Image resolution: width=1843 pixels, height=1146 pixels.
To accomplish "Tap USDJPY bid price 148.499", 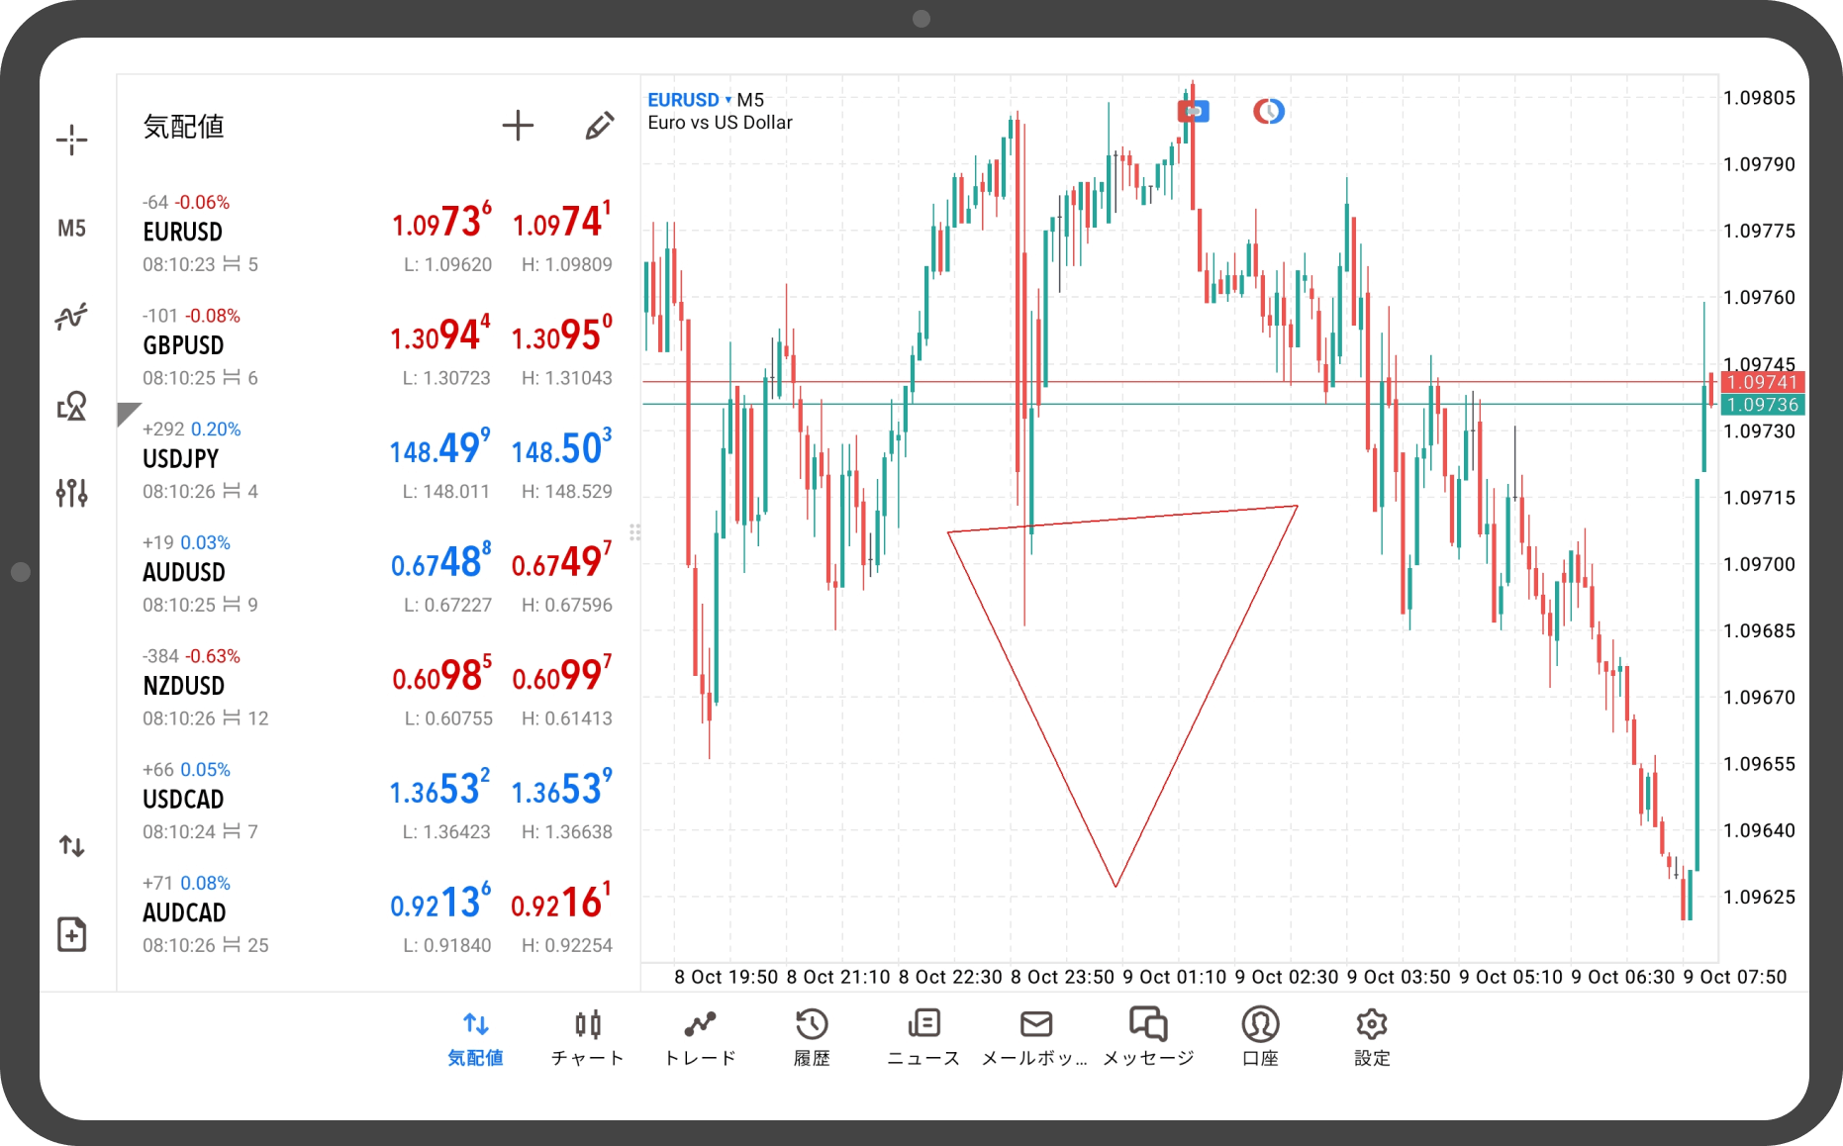I will click(x=440, y=447).
